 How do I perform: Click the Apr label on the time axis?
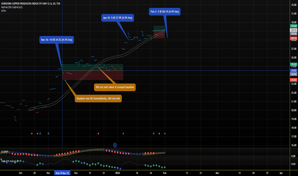point(281,173)
